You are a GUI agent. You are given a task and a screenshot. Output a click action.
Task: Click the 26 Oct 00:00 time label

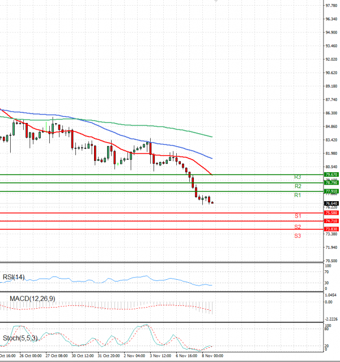pyautogui.click(x=31, y=356)
